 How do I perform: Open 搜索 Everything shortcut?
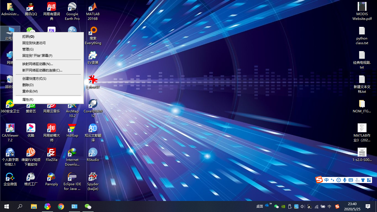tap(93, 36)
